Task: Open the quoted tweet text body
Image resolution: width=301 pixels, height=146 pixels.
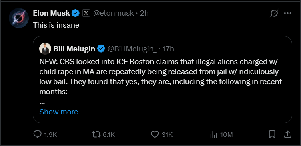Action: click(x=161, y=77)
